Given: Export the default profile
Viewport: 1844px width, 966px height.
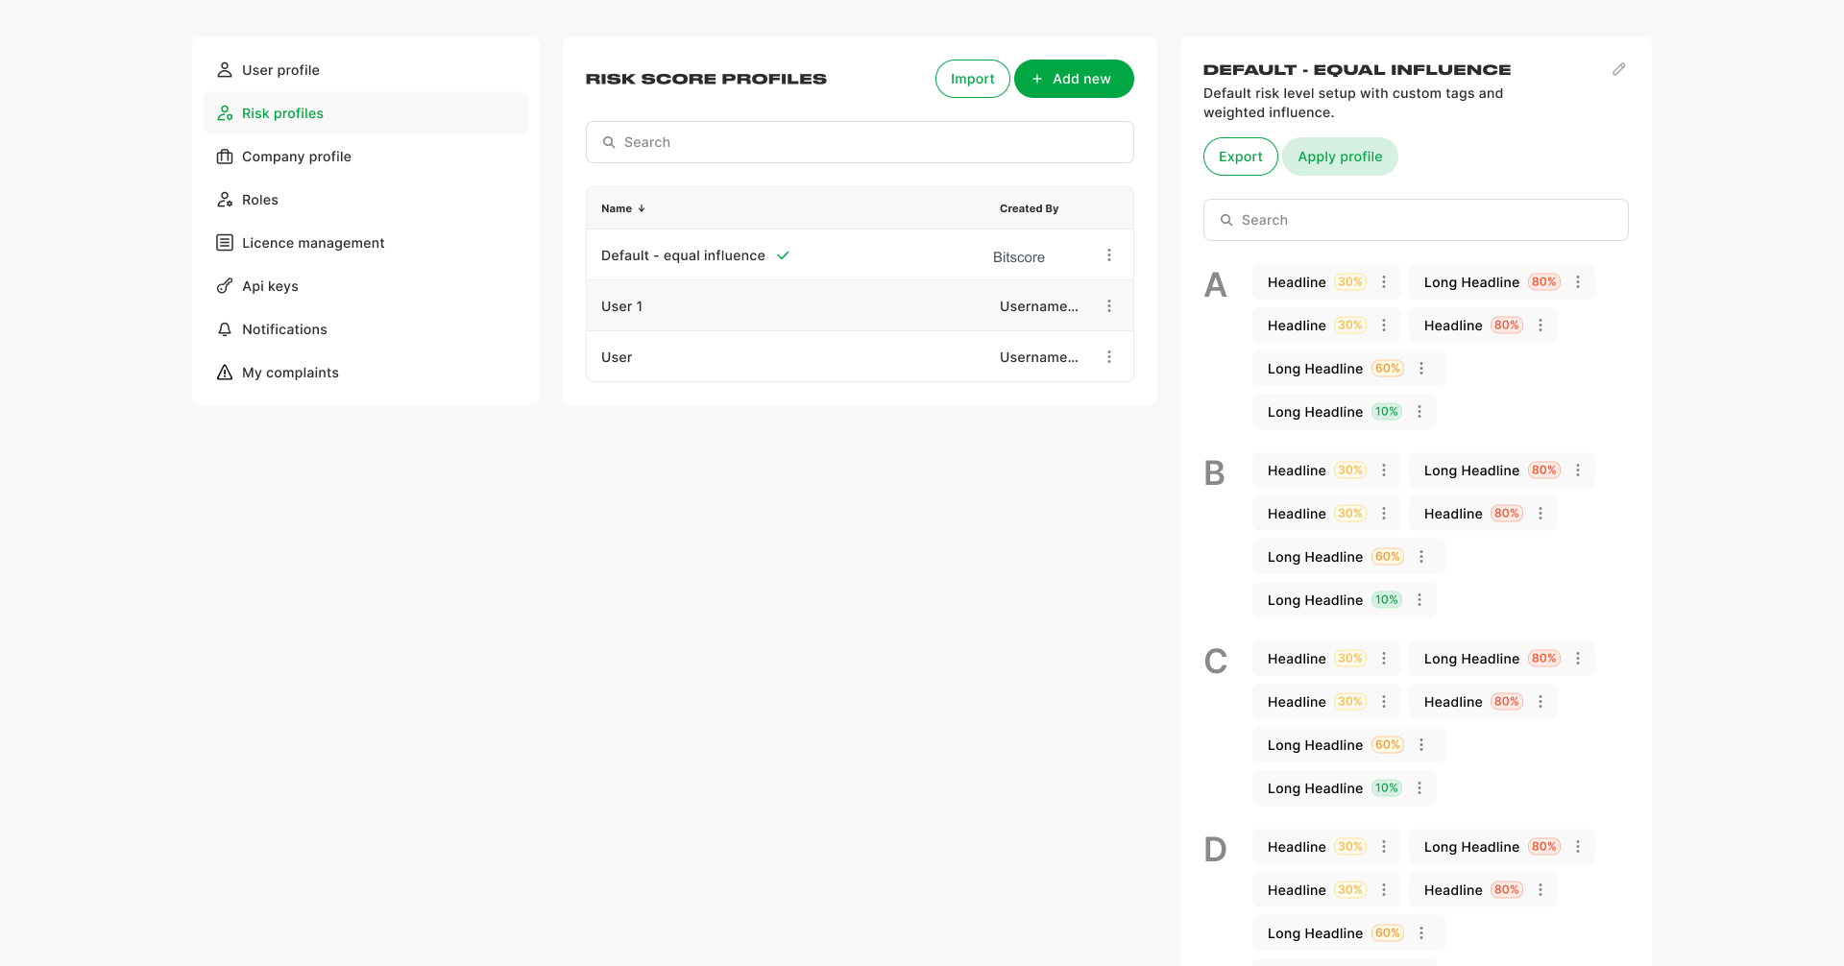Looking at the screenshot, I should coord(1240,157).
